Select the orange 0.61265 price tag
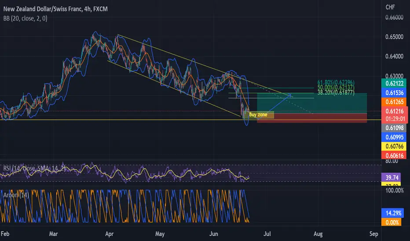Viewport: 410px width, 241px height. [x=394, y=102]
